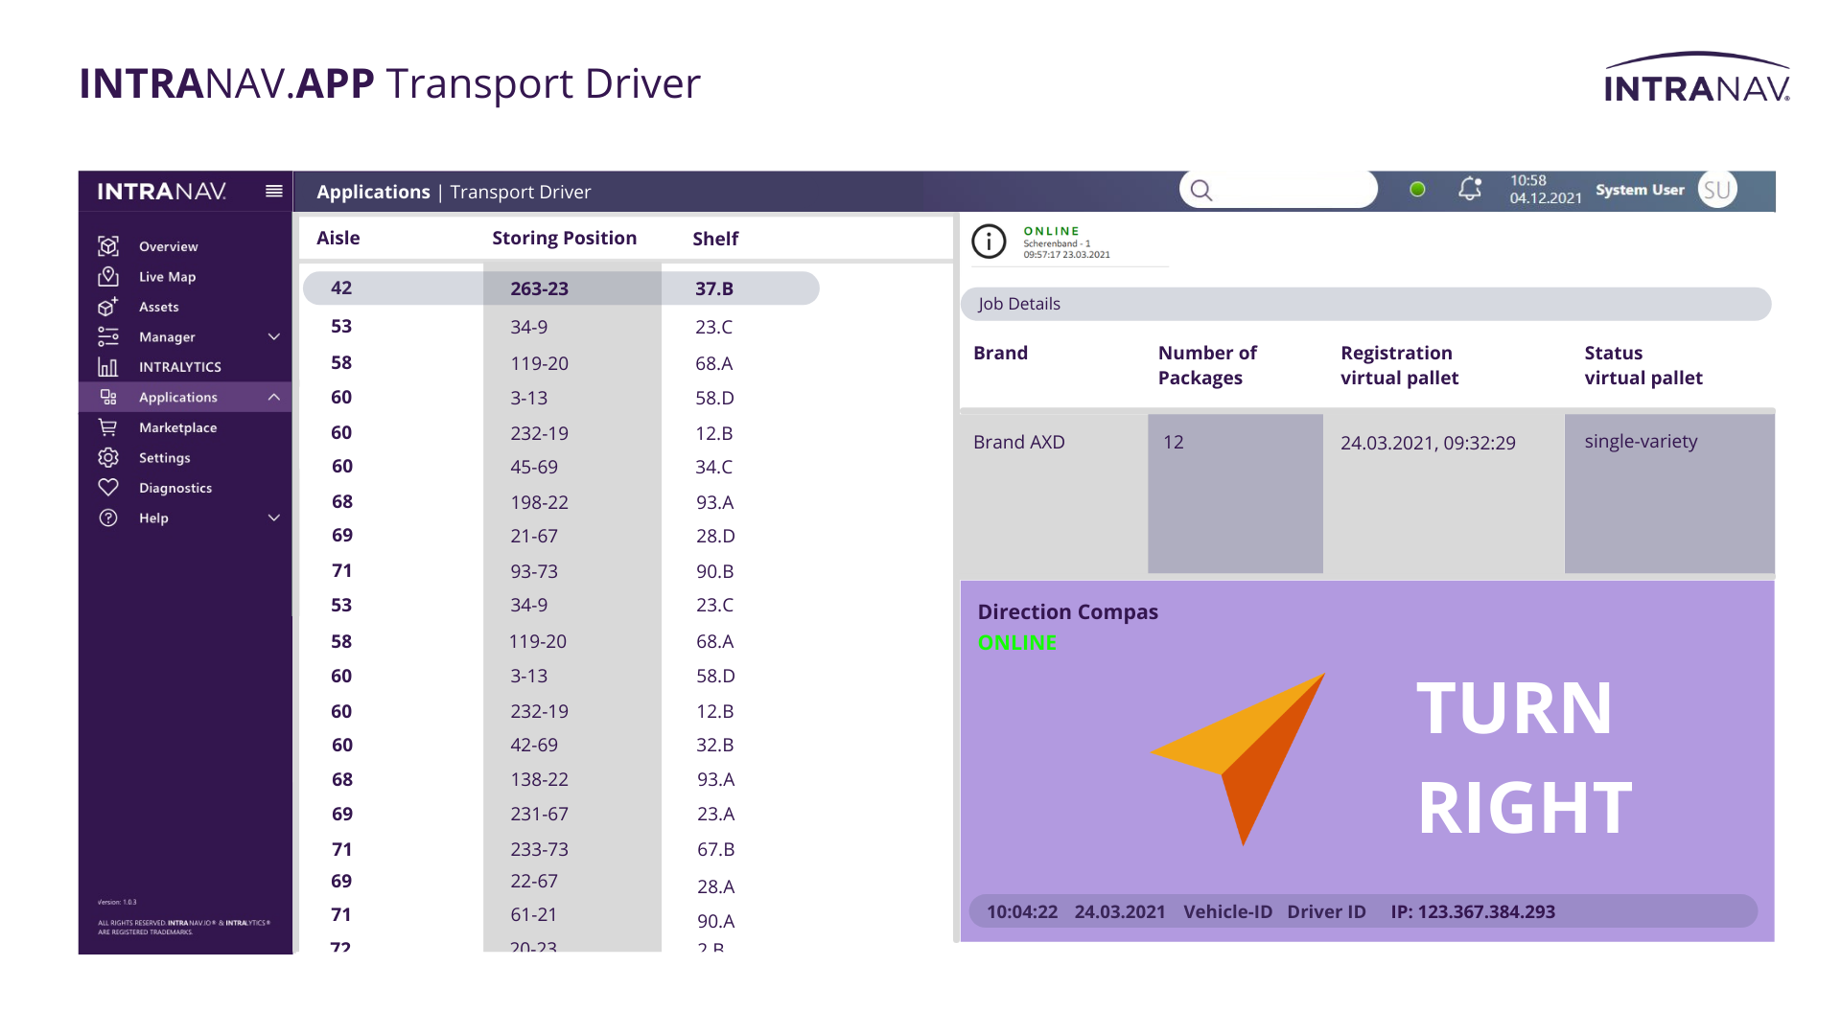
Task: Click the Manager sliders icon
Action: tap(108, 336)
